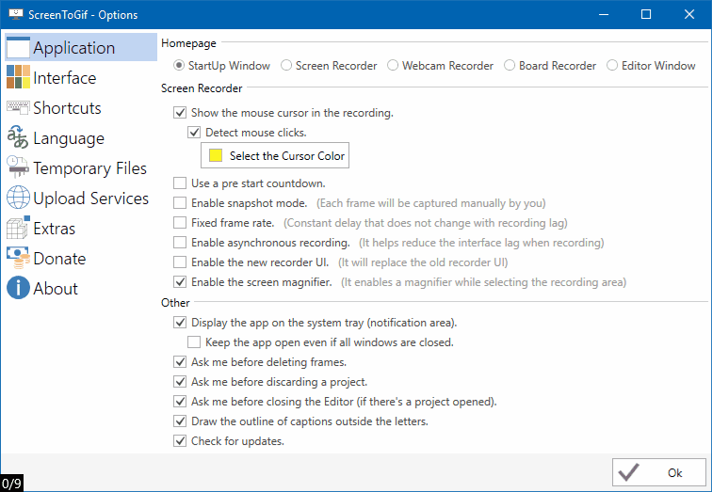Click the Donate money icon

[18, 258]
